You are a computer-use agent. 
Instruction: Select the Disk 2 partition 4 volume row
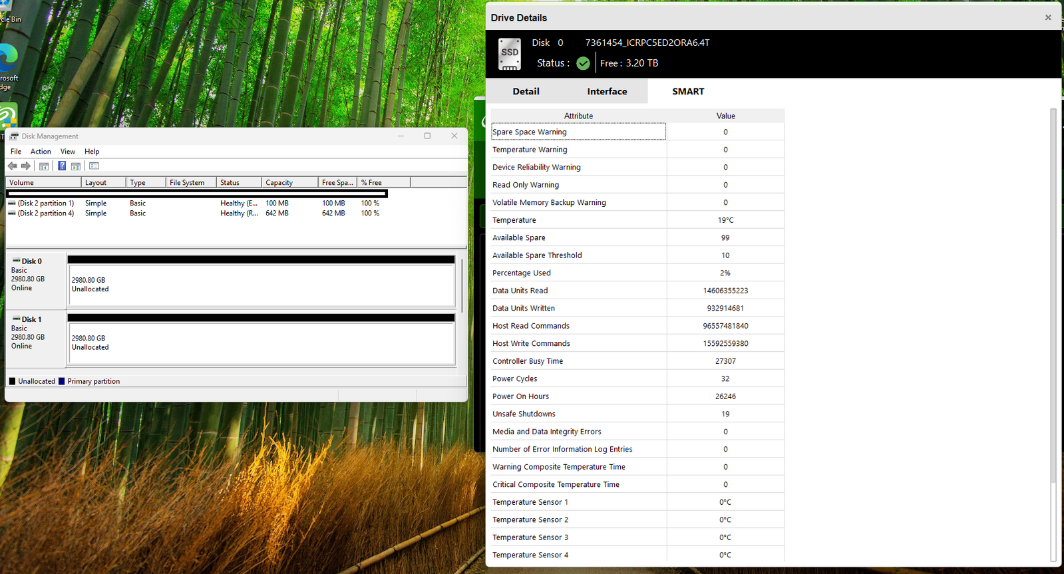[46, 214]
